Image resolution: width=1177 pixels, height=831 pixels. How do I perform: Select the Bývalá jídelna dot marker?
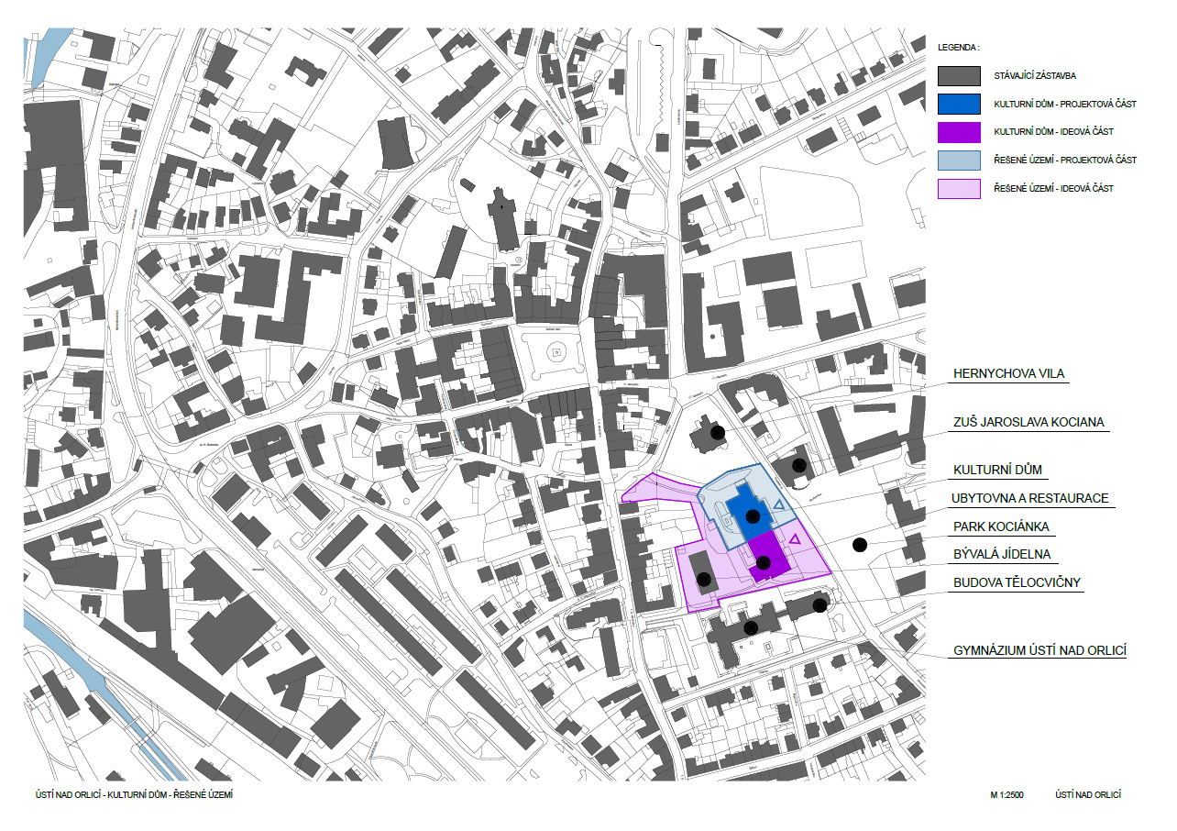tap(704, 579)
